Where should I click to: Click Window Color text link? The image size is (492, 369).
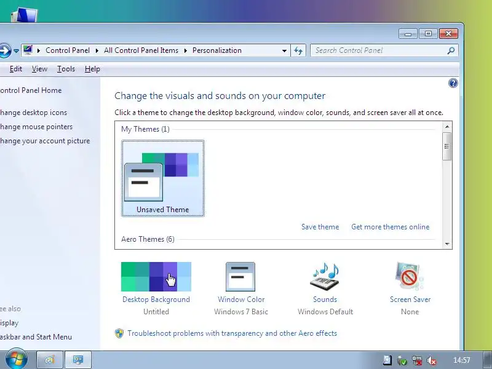(x=241, y=300)
